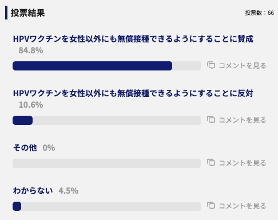Viewport: 278px width, 220px height.
Task: Click the 10.6% percentage label
Action: (x=31, y=105)
